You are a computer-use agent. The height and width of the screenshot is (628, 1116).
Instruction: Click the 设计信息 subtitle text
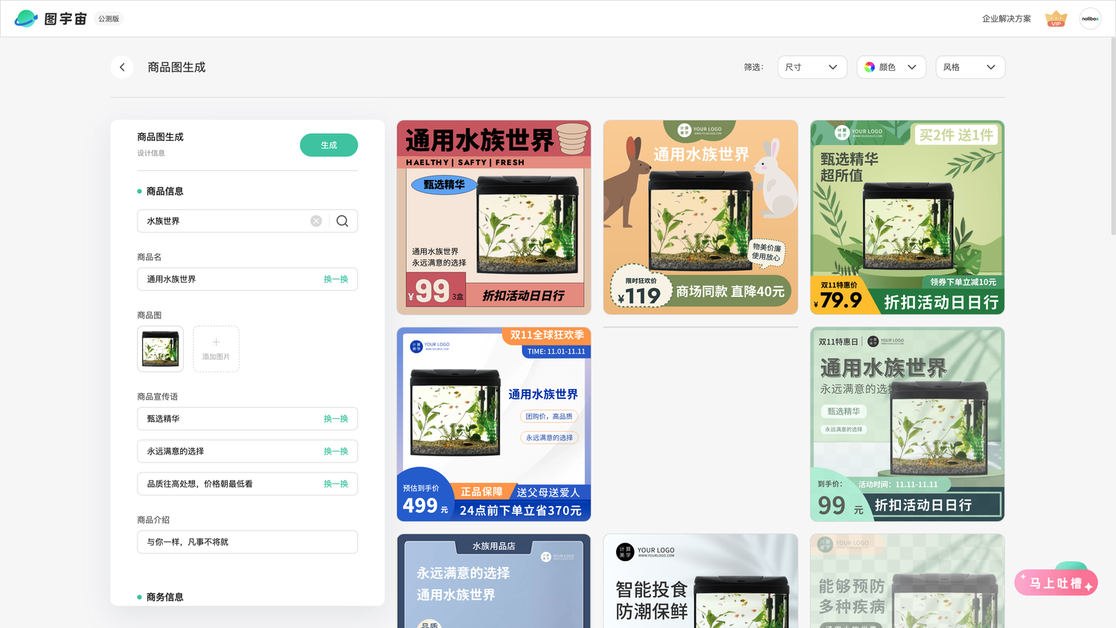click(x=151, y=153)
